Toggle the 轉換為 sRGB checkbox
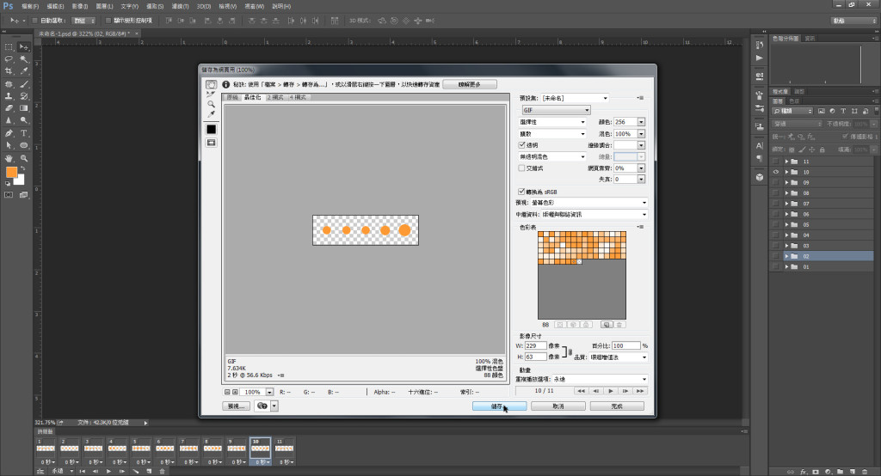 (x=522, y=191)
